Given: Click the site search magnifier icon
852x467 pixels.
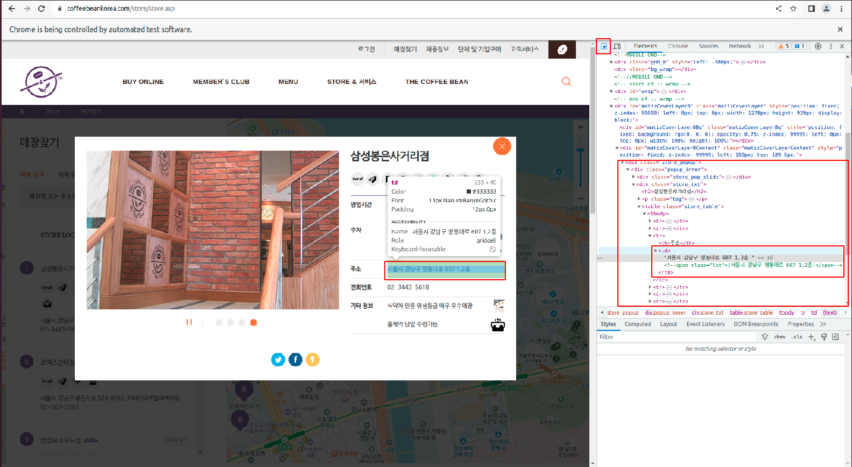Looking at the screenshot, I should pyautogui.click(x=566, y=81).
